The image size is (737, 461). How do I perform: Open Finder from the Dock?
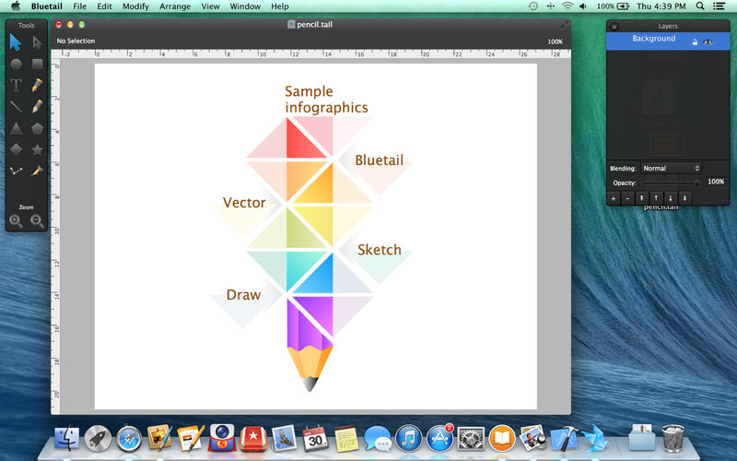click(66, 439)
